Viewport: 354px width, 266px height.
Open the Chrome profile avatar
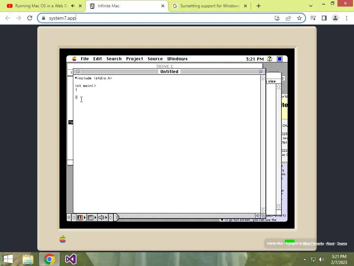click(335, 18)
